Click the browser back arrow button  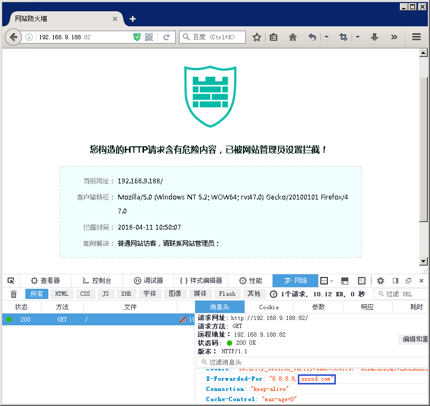[13, 37]
